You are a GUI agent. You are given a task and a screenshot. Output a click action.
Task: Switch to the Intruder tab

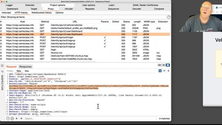(69, 9)
